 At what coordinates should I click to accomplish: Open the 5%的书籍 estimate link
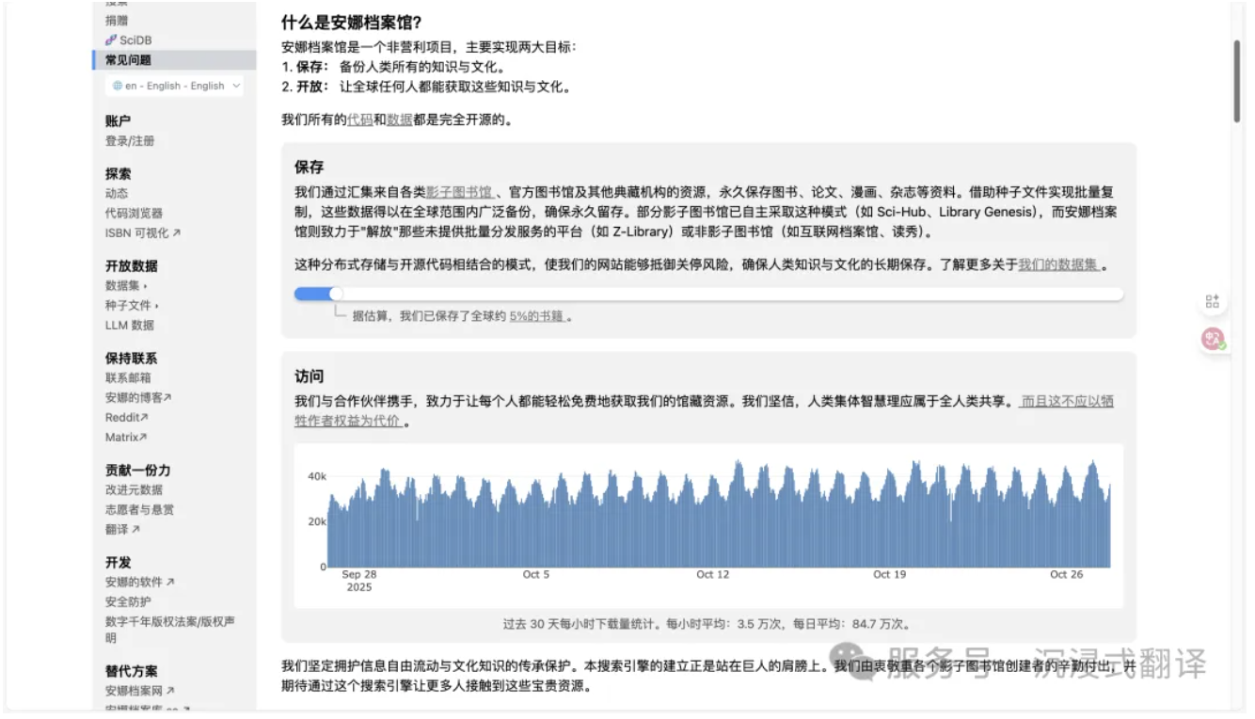(537, 317)
